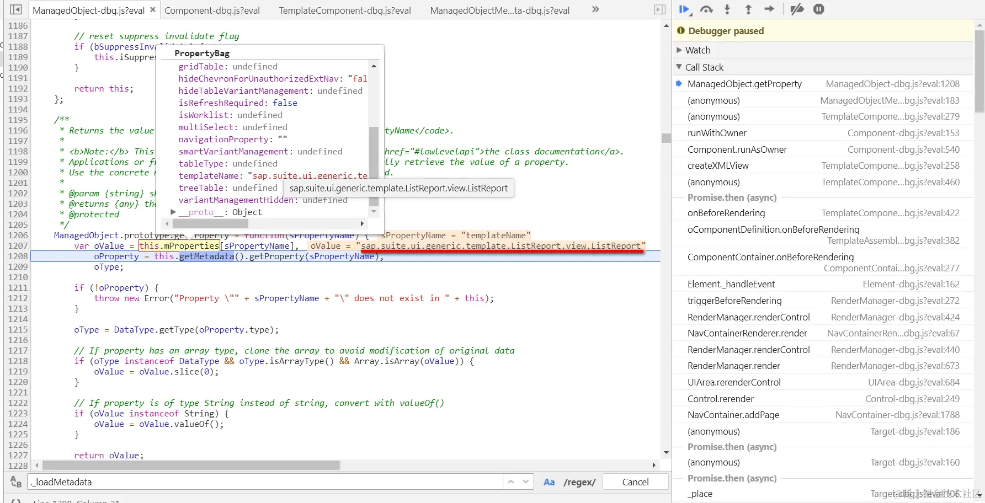Step into next function call
The width and height of the screenshot is (985, 503).
(x=727, y=9)
